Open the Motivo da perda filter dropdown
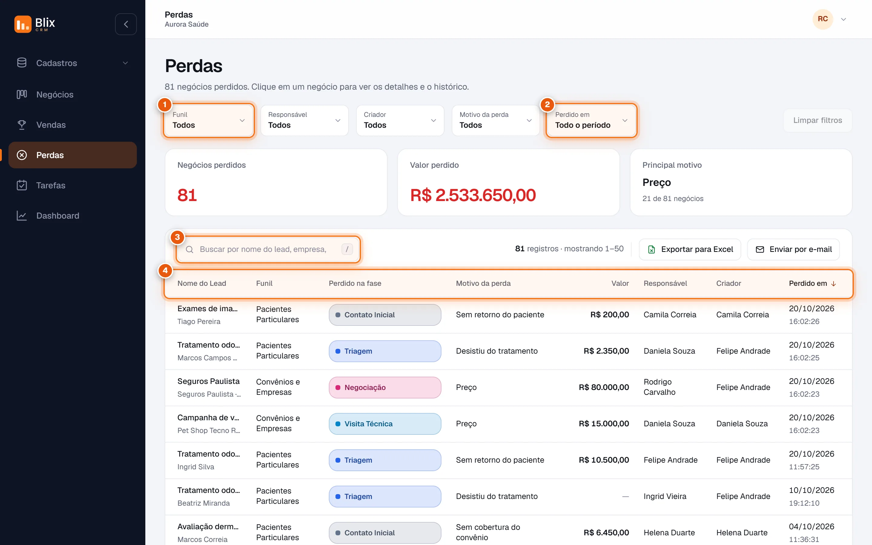The image size is (872, 545). 496,121
